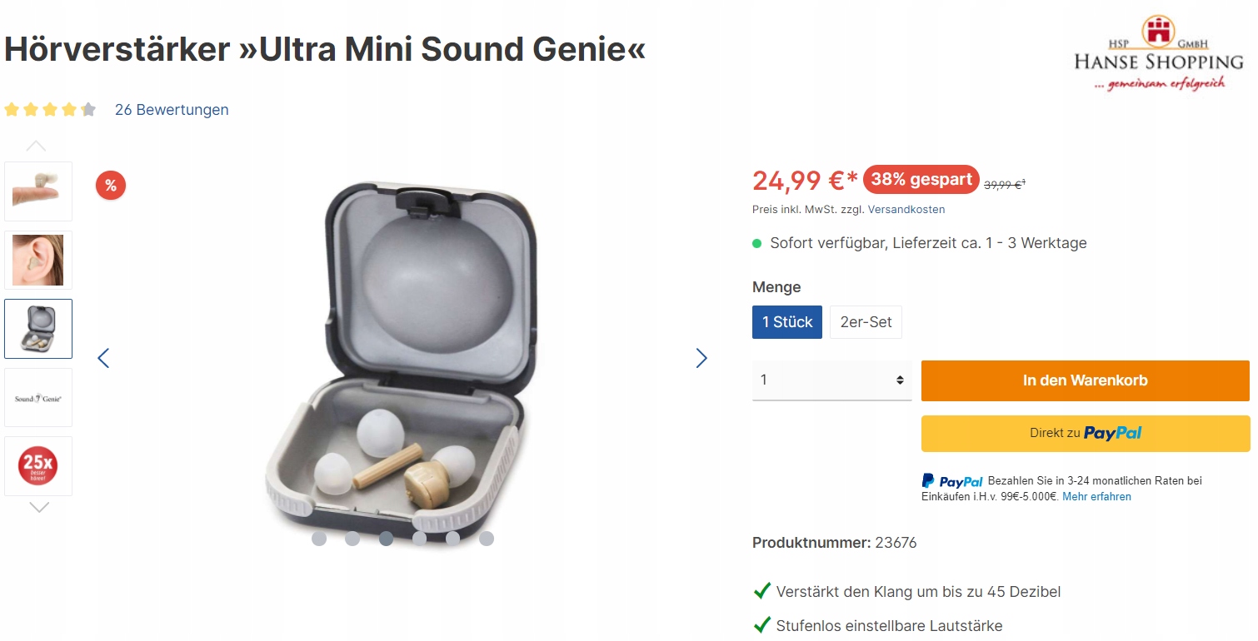Viewport: 1258px width, 641px height.
Task: Click Mehr erfahren PayPal installment link
Action: [1096, 497]
